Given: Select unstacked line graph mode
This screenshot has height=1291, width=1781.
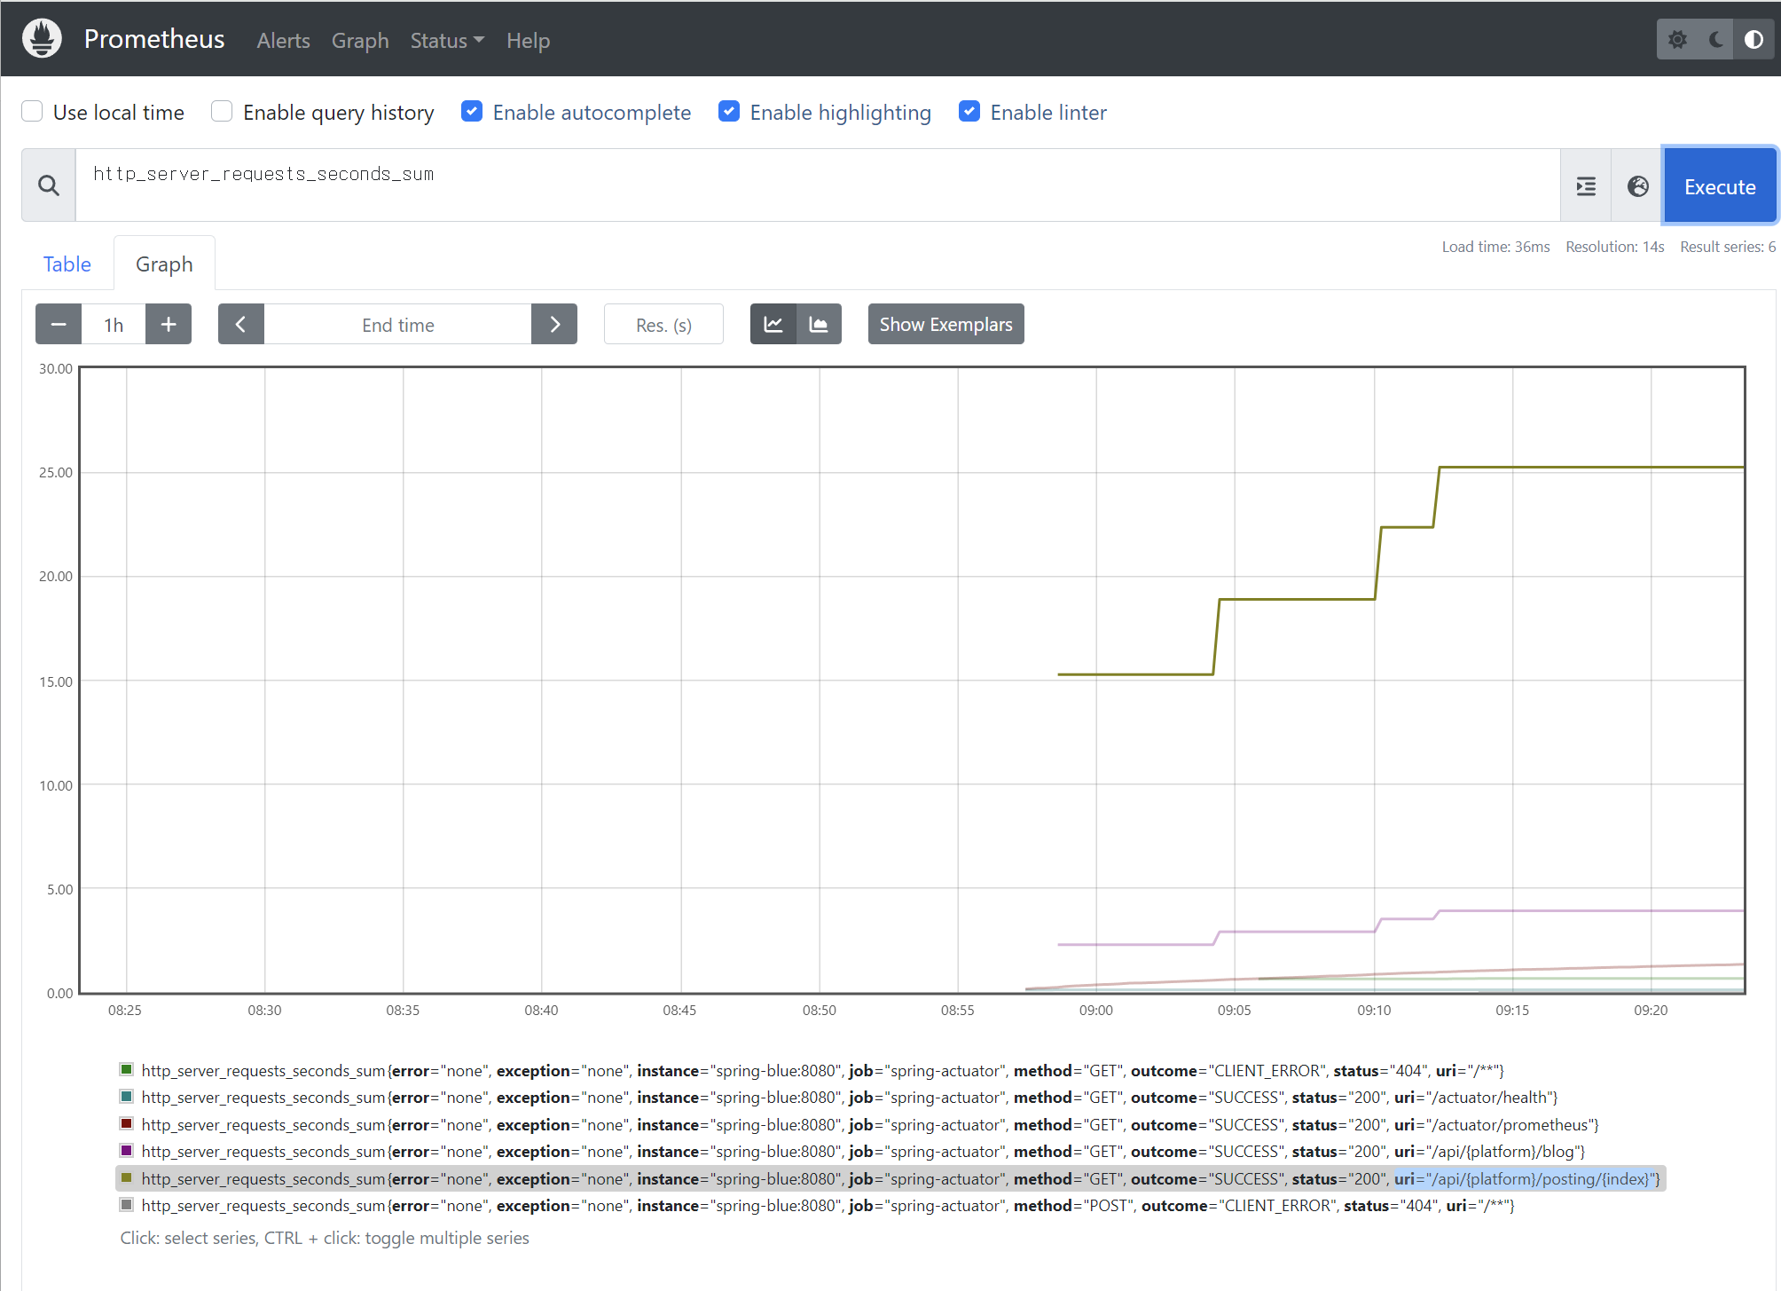Looking at the screenshot, I should pos(773,325).
